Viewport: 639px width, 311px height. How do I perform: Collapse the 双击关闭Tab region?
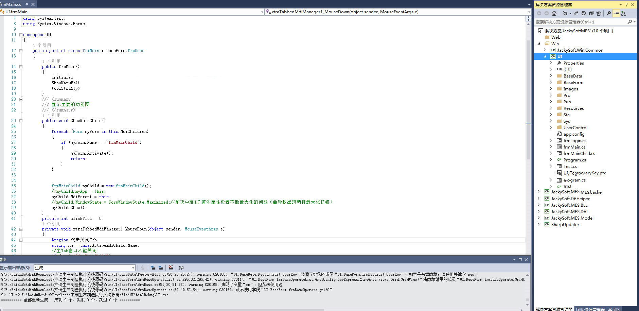pyautogui.click(x=21, y=240)
